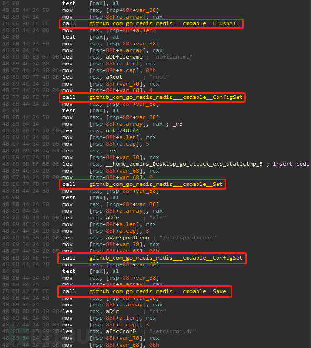This screenshot has width=311, height=348.
Task: Click the 0Ah immediate value
Action: pyautogui.click(x=151, y=70)
